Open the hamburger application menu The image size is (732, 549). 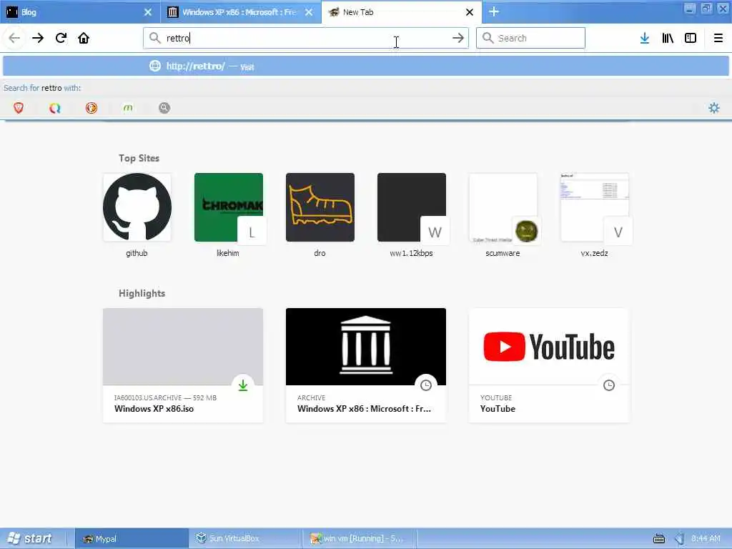coord(718,38)
